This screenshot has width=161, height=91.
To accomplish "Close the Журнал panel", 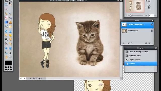I will (156, 48).
